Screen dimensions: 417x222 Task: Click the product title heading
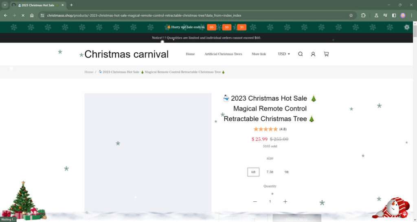coord(270,109)
